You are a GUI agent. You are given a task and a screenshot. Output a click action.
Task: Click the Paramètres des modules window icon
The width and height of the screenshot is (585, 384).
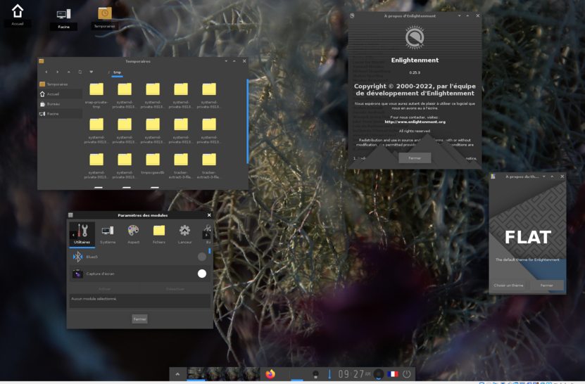coord(70,215)
